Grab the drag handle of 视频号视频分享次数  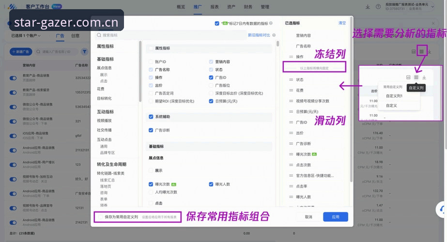(291, 101)
